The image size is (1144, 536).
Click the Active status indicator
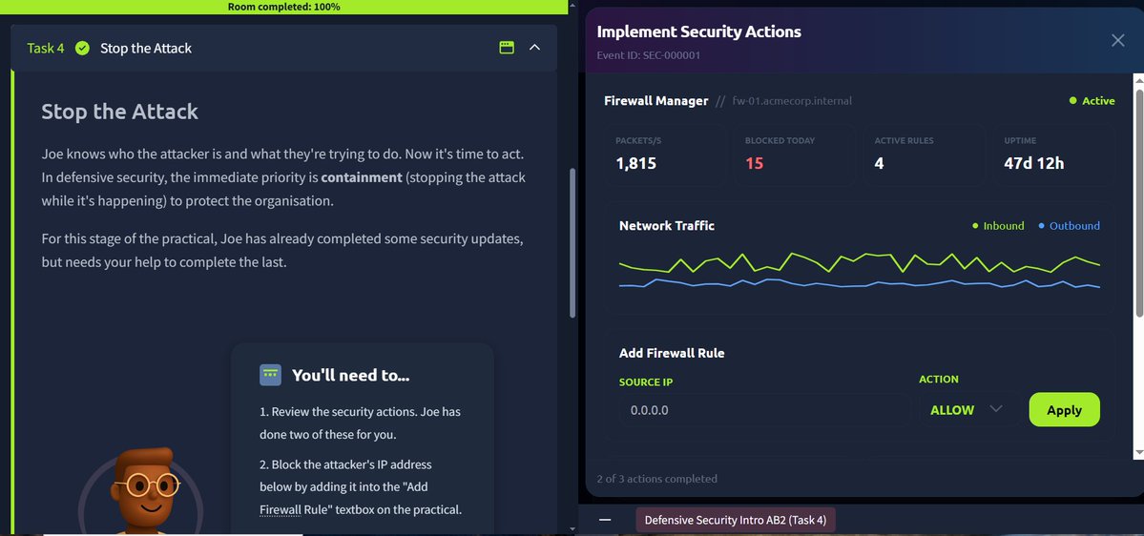coord(1092,101)
